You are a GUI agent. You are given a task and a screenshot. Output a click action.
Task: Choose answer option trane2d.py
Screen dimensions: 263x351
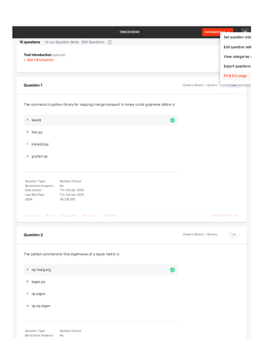coord(40,144)
